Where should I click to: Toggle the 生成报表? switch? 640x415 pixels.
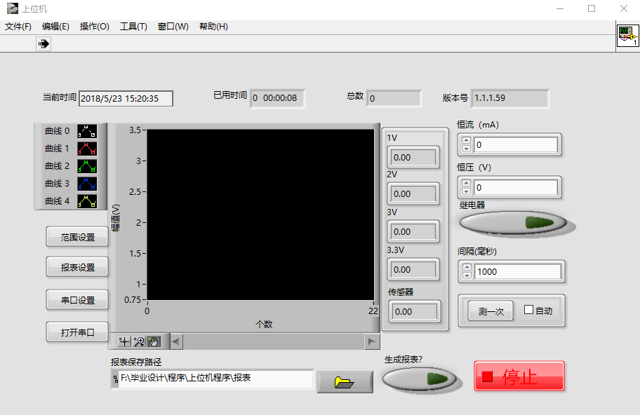(x=420, y=379)
